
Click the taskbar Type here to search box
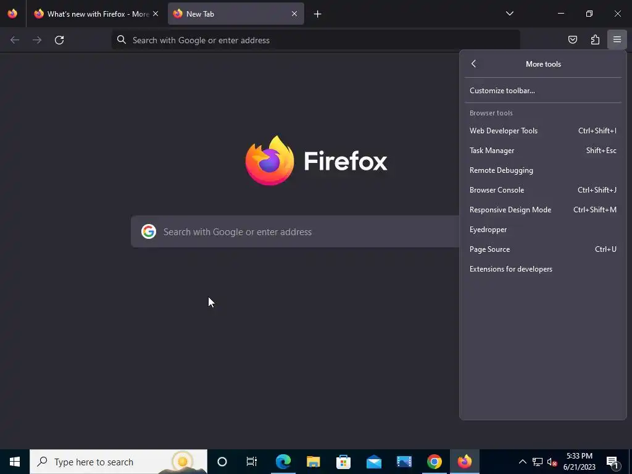tap(118, 462)
